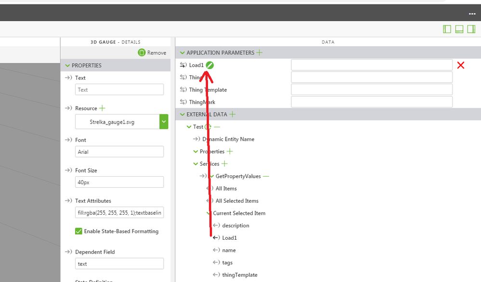Select the Load1 field under Current Selected Item
481x282 pixels.
(229, 238)
